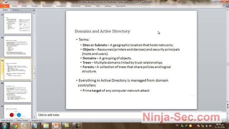
Task: Click the Fit slide to window icon
Action: (x=226, y=120)
